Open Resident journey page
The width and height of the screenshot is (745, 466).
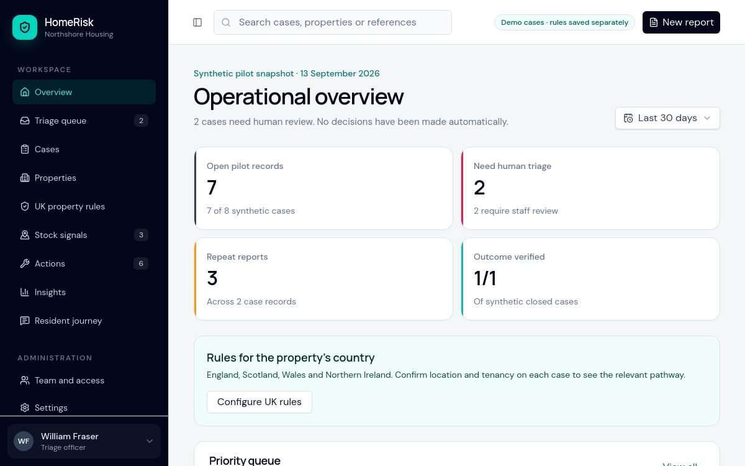tap(84, 321)
